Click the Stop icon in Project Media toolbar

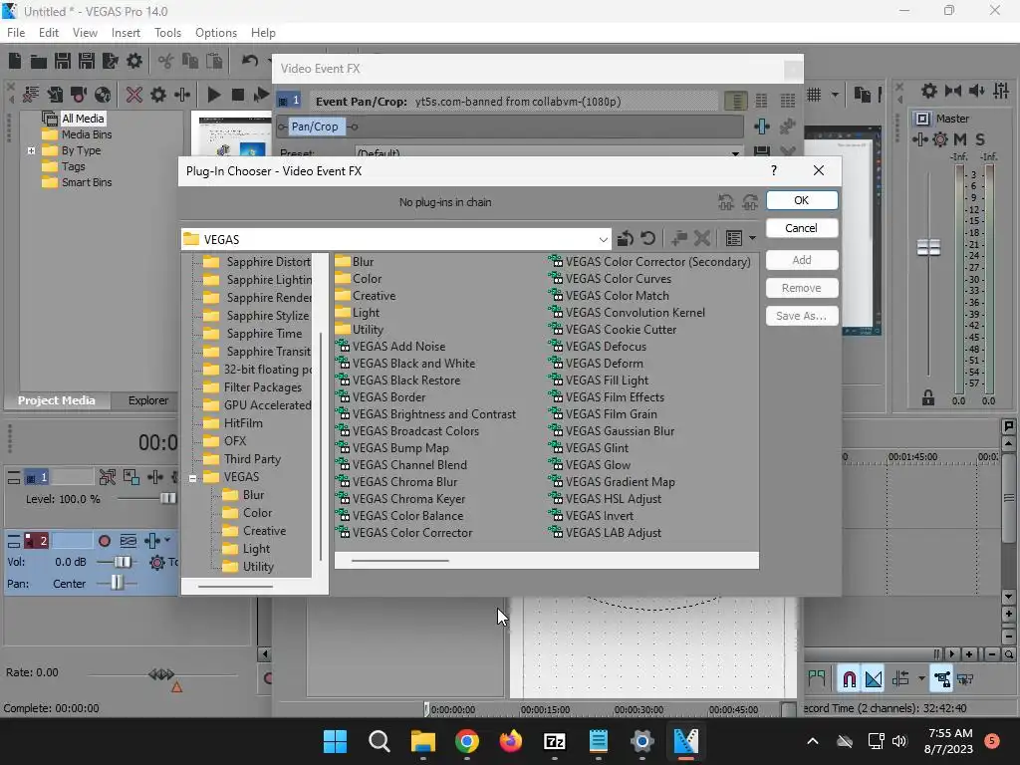pos(237,95)
